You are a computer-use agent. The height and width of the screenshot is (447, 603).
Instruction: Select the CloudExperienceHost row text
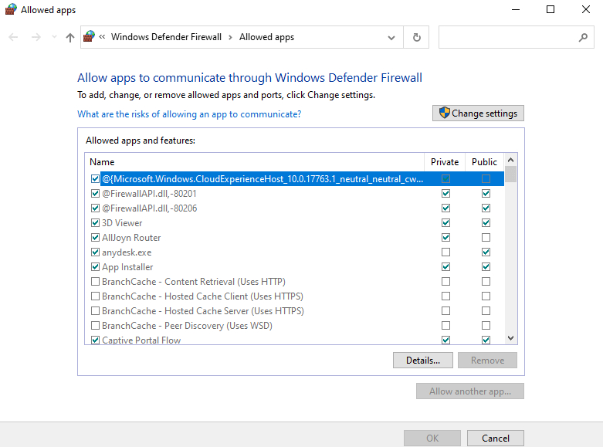pos(263,179)
